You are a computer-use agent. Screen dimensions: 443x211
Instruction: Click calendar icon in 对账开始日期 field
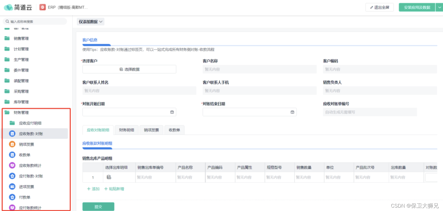click(x=172, y=112)
